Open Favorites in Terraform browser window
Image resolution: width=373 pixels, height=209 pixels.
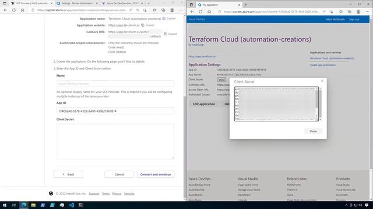point(154,10)
